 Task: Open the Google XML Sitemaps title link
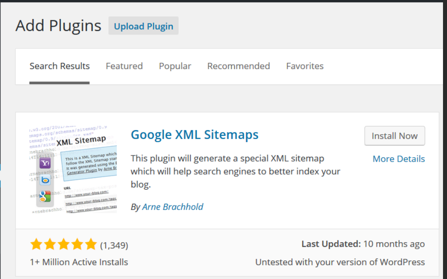[x=195, y=135]
